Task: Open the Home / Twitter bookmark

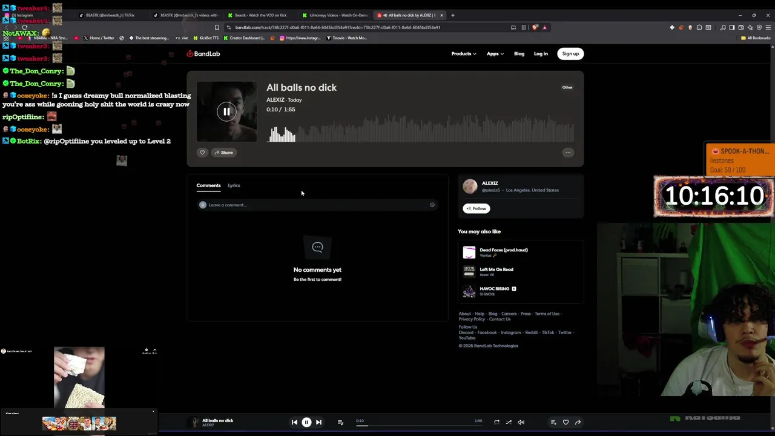Action: point(99,38)
